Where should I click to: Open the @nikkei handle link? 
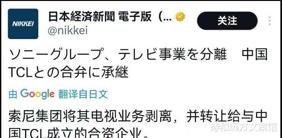pyautogui.click(x=68, y=31)
